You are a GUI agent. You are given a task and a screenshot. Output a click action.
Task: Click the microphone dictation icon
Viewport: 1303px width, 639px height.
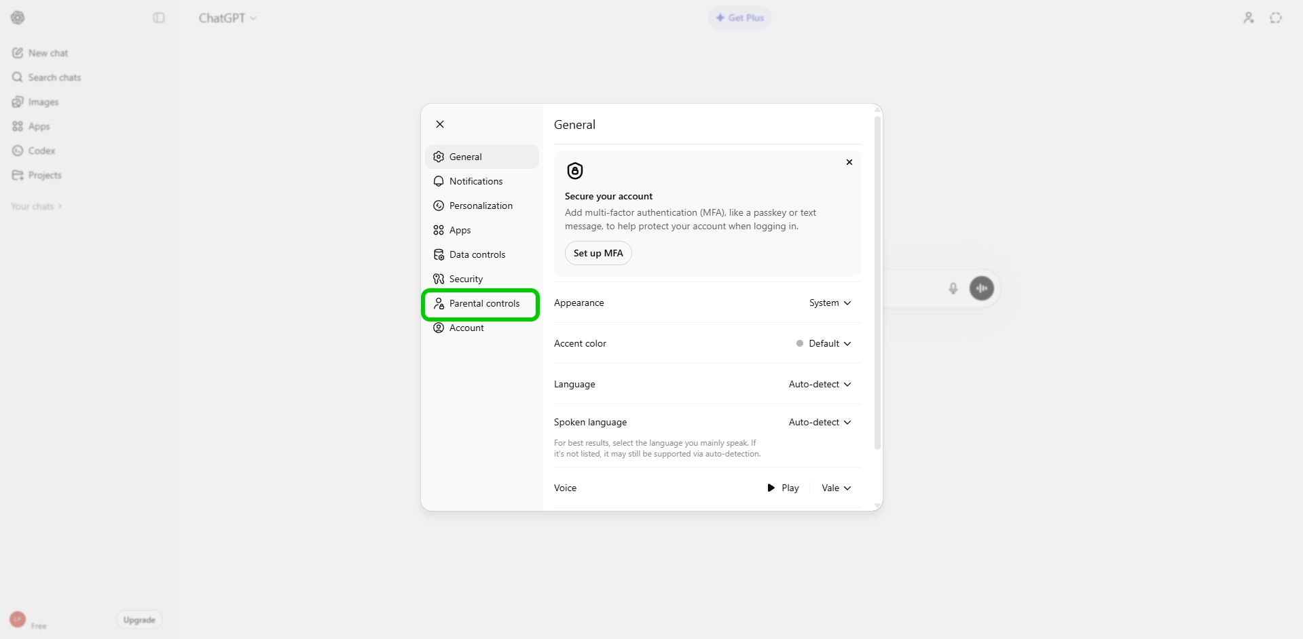point(953,288)
